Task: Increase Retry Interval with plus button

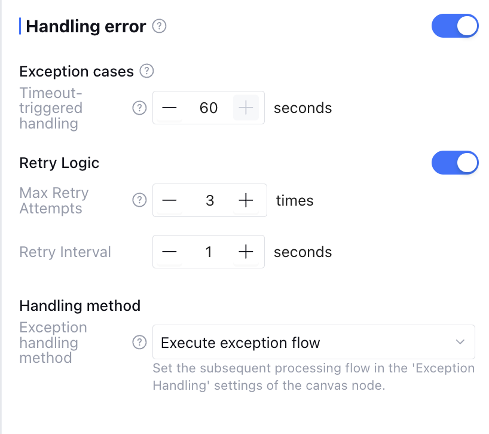Action: pyautogui.click(x=246, y=252)
